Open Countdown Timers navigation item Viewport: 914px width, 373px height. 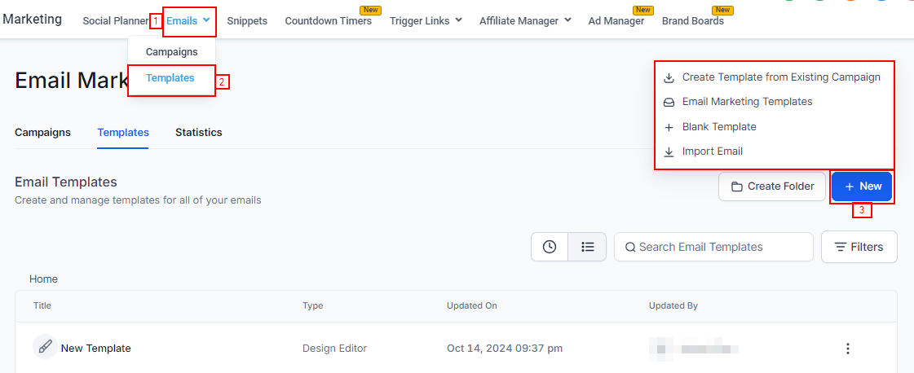click(x=329, y=21)
